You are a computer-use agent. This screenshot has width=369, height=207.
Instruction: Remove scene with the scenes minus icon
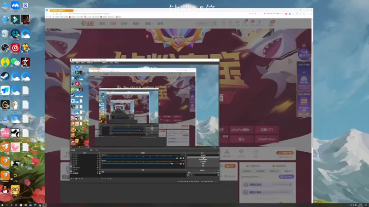(105, 179)
